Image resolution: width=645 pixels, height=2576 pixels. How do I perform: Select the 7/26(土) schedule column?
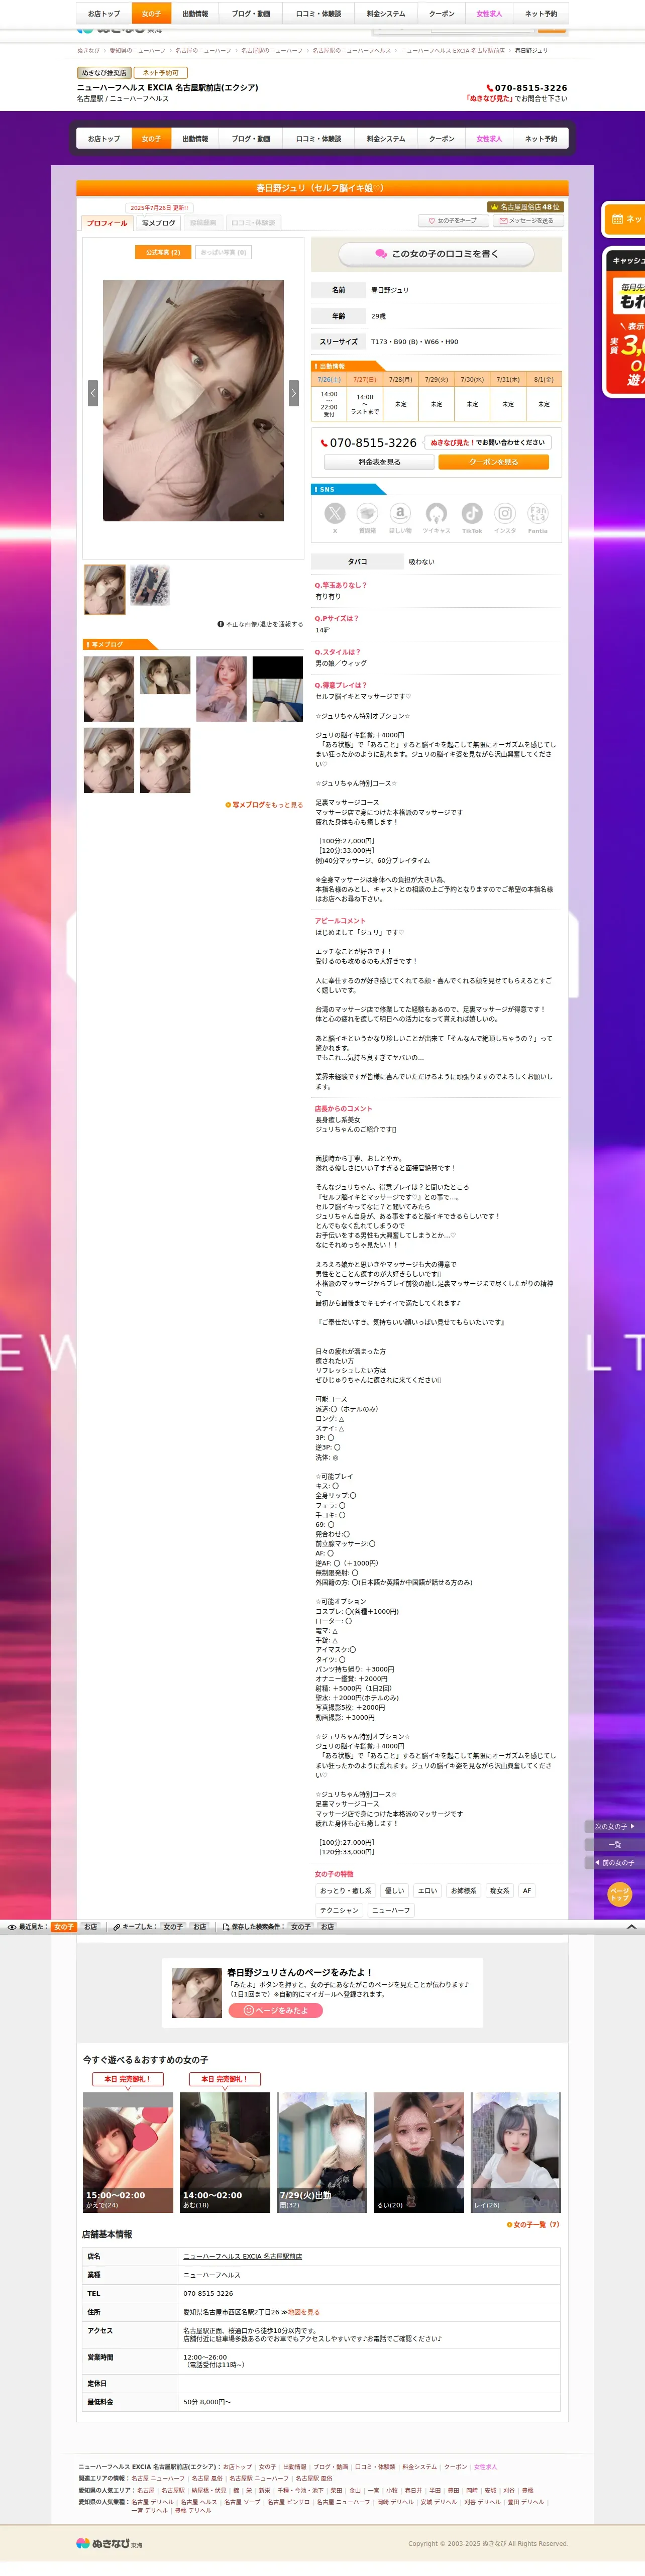click(329, 379)
